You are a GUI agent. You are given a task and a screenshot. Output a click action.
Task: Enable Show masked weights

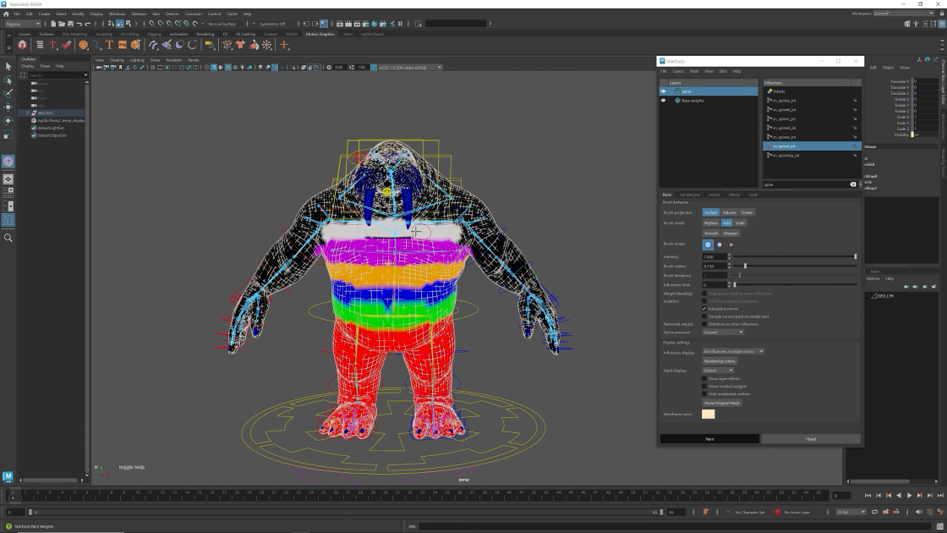704,387
